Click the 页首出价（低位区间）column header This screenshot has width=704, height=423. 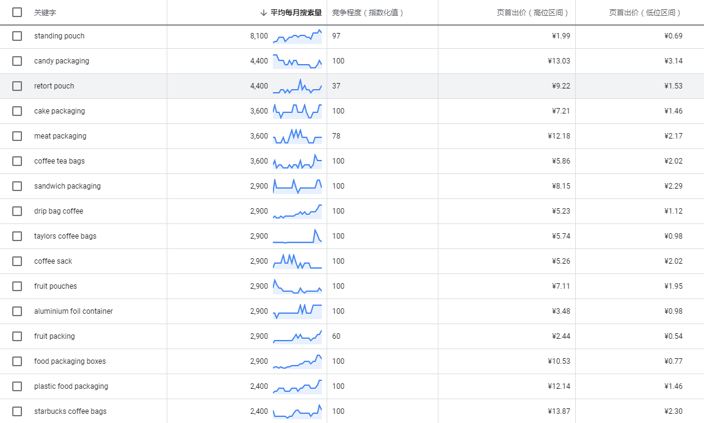tap(645, 12)
